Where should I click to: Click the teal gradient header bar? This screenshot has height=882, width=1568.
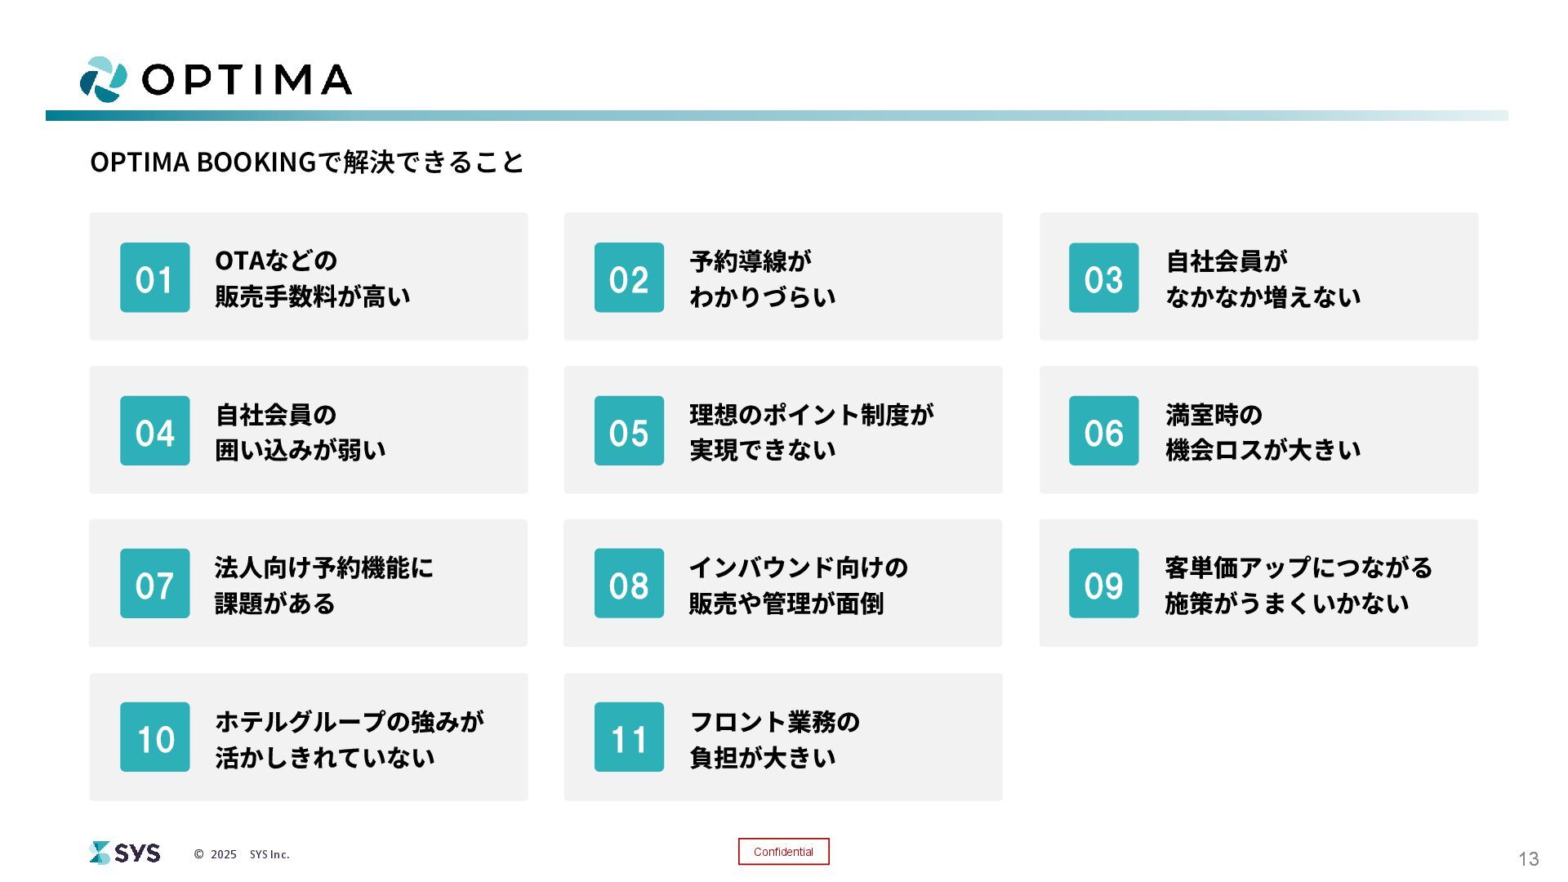coord(777,116)
